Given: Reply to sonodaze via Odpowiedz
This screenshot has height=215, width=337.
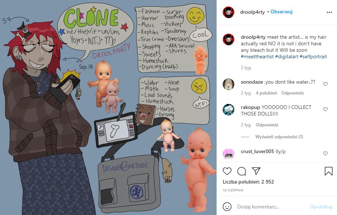Looking at the screenshot, I should 292,93.
